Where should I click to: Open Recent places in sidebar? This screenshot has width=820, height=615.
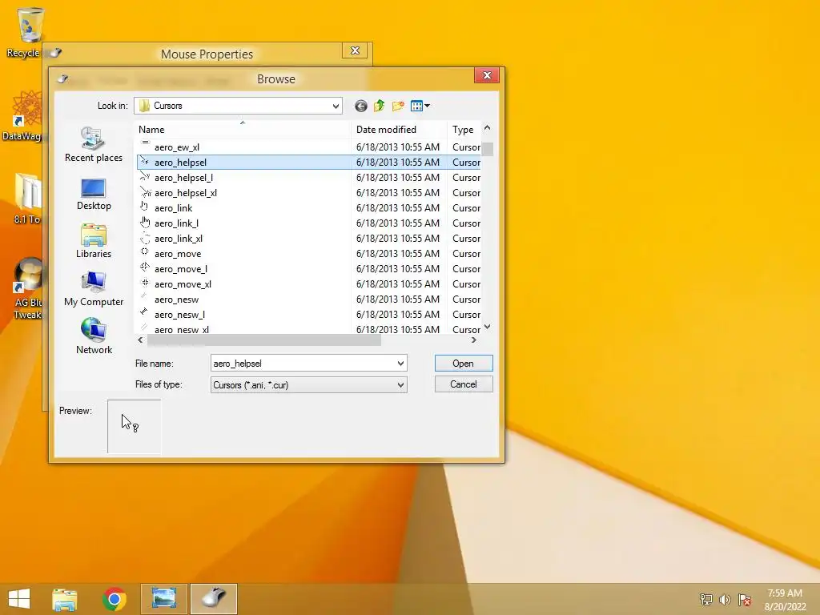(x=94, y=145)
